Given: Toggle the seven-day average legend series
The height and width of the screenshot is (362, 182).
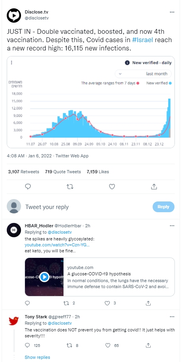Looking at the screenshot, I should 110,83.
